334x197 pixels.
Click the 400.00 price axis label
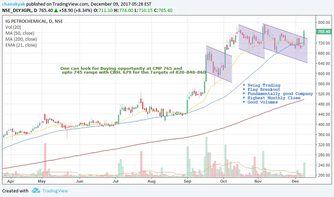(324, 124)
